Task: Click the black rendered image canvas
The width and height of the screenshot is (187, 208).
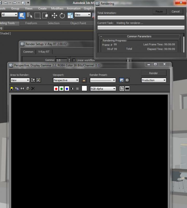Action: coord(89,151)
